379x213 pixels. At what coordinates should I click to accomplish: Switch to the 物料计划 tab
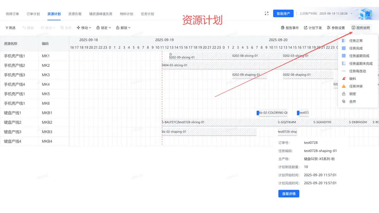[126, 14]
